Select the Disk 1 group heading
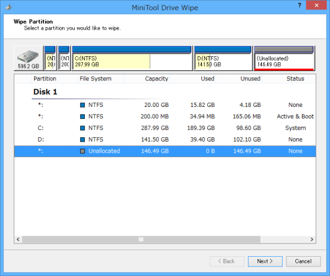 pos(45,91)
